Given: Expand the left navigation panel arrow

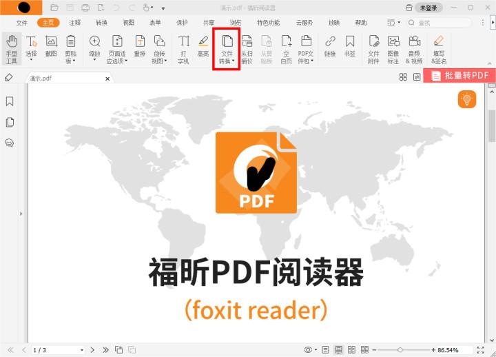Looking at the screenshot, I should 21,214.
